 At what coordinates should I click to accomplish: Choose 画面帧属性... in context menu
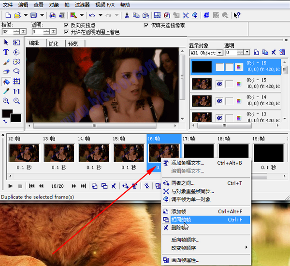[206, 260]
